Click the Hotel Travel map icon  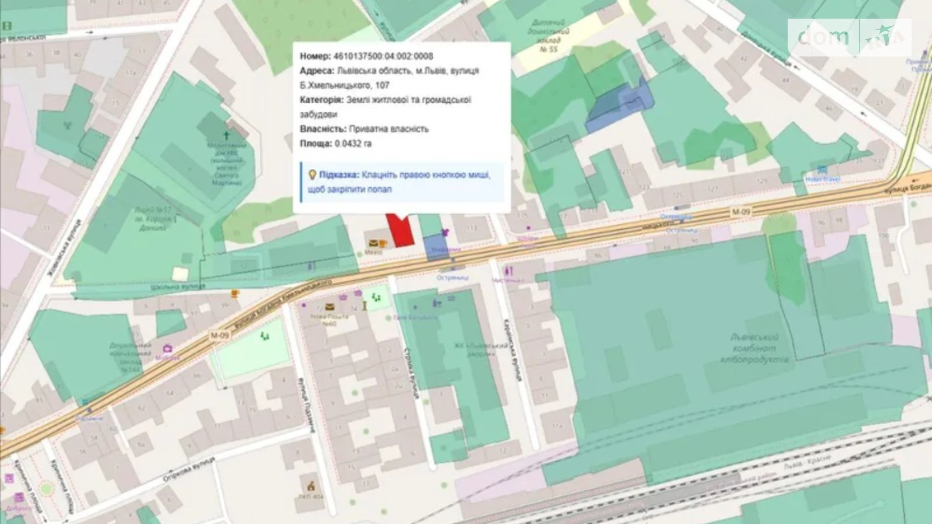point(822,170)
